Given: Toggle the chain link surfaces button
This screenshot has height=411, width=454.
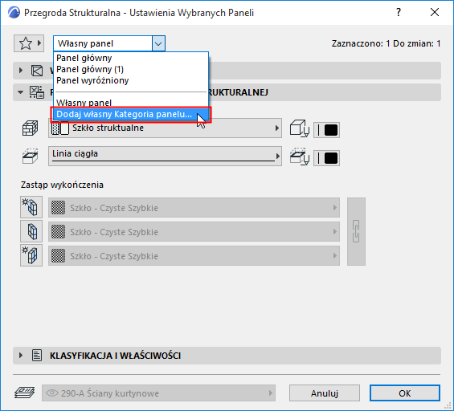Looking at the screenshot, I should click(356, 231).
